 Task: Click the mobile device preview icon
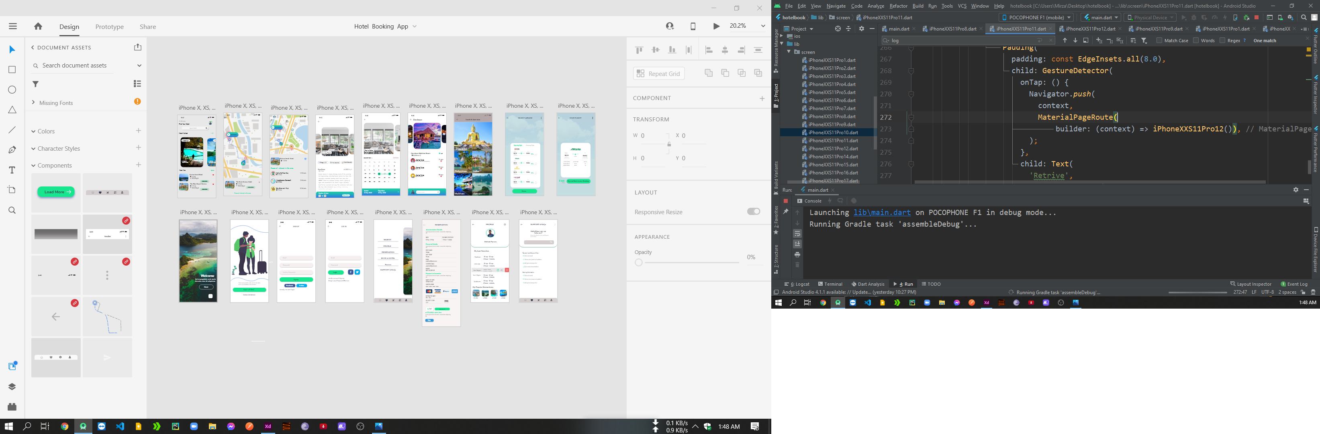pos(693,26)
